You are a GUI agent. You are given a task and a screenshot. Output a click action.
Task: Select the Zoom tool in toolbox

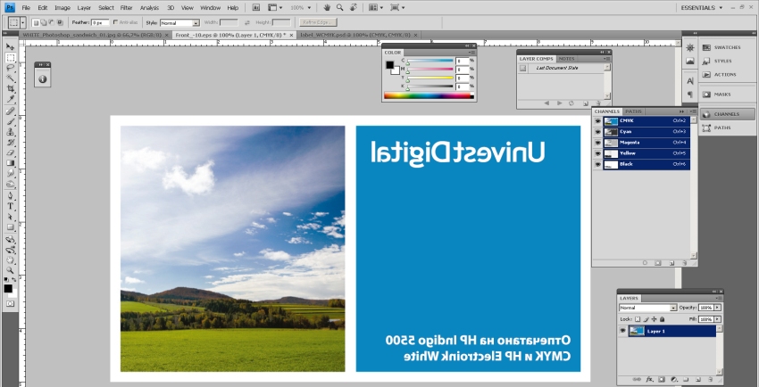[x=10, y=270]
